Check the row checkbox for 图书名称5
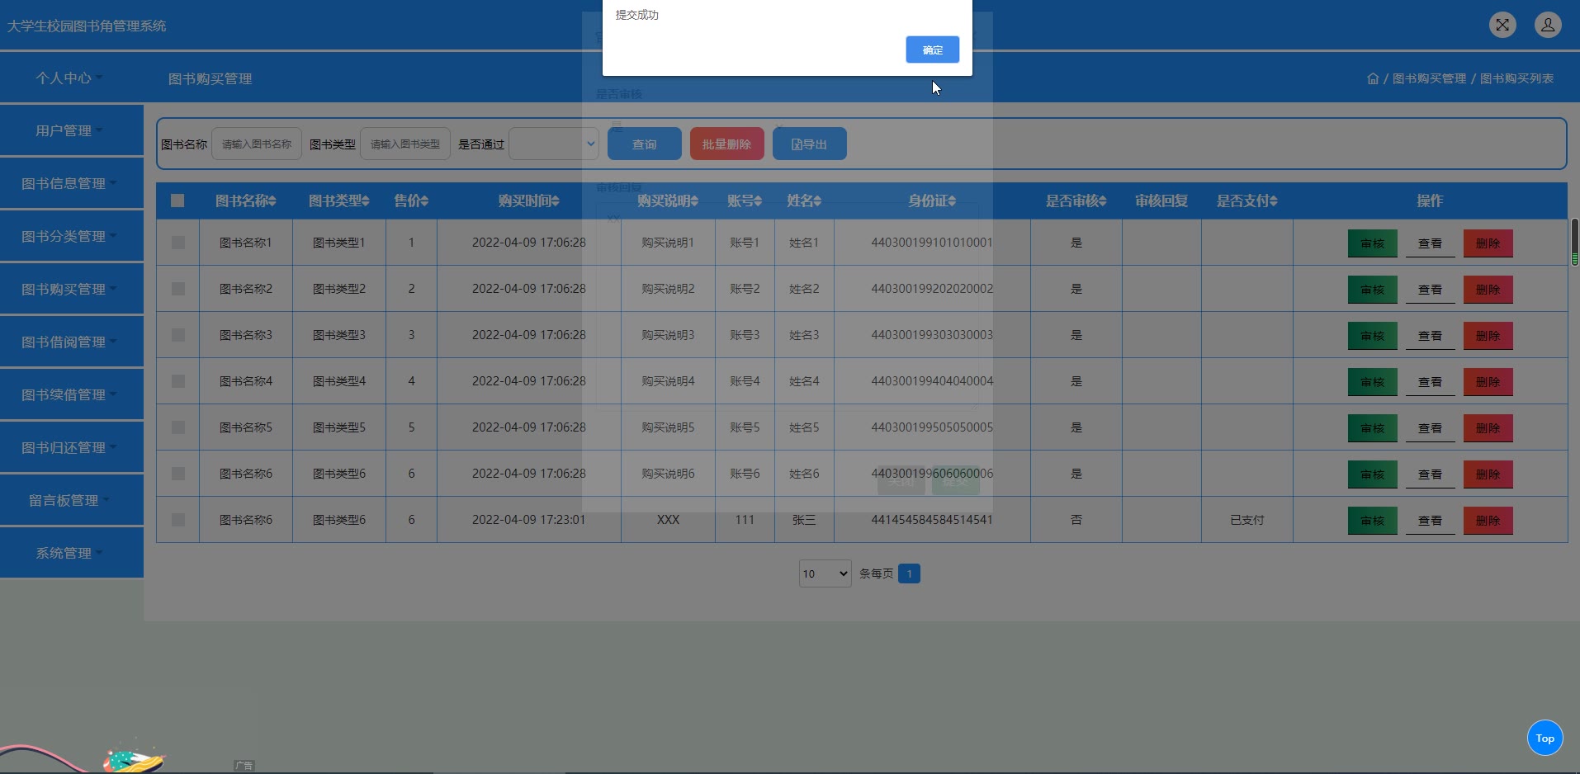 pos(178,427)
